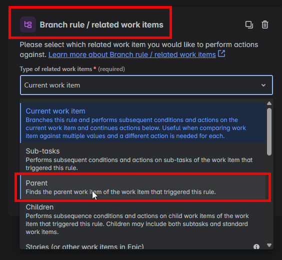Click the duplicate component icon
Screen dimensions: 282x260
point(249,24)
